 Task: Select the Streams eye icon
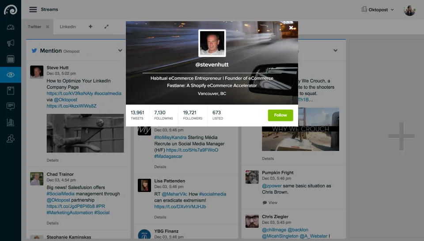pos(11,75)
